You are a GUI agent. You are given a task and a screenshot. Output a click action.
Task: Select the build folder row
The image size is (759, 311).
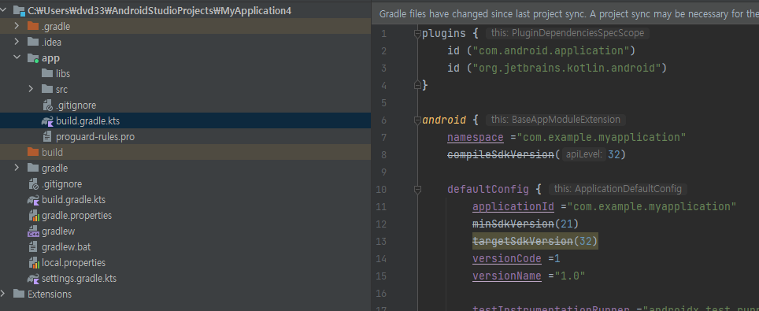(x=185, y=152)
